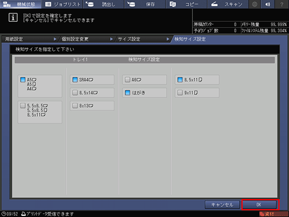Open the ジョブリスト job list tab
Viewport: 289px width, 217px height.
coord(63,4)
